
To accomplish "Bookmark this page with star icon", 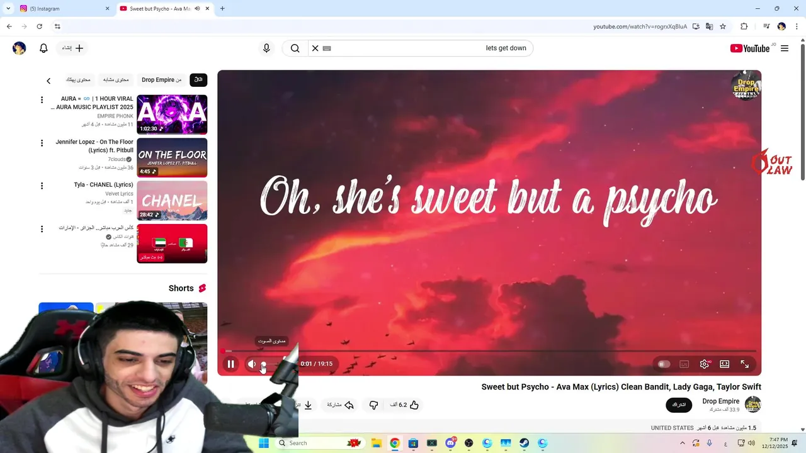I will [x=723, y=26].
